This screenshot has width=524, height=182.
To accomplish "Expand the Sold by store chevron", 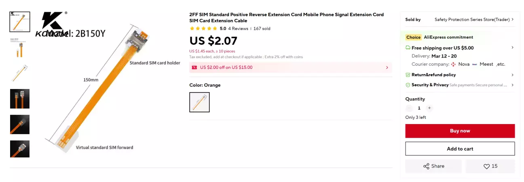I will (x=512, y=19).
